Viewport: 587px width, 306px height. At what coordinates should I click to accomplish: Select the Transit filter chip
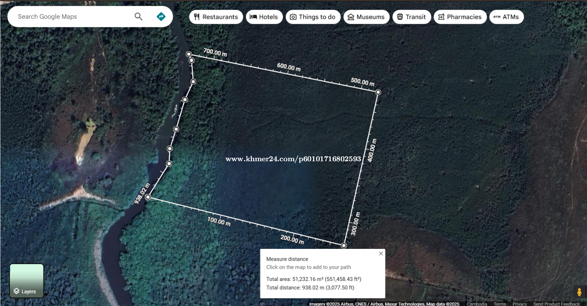pos(411,17)
